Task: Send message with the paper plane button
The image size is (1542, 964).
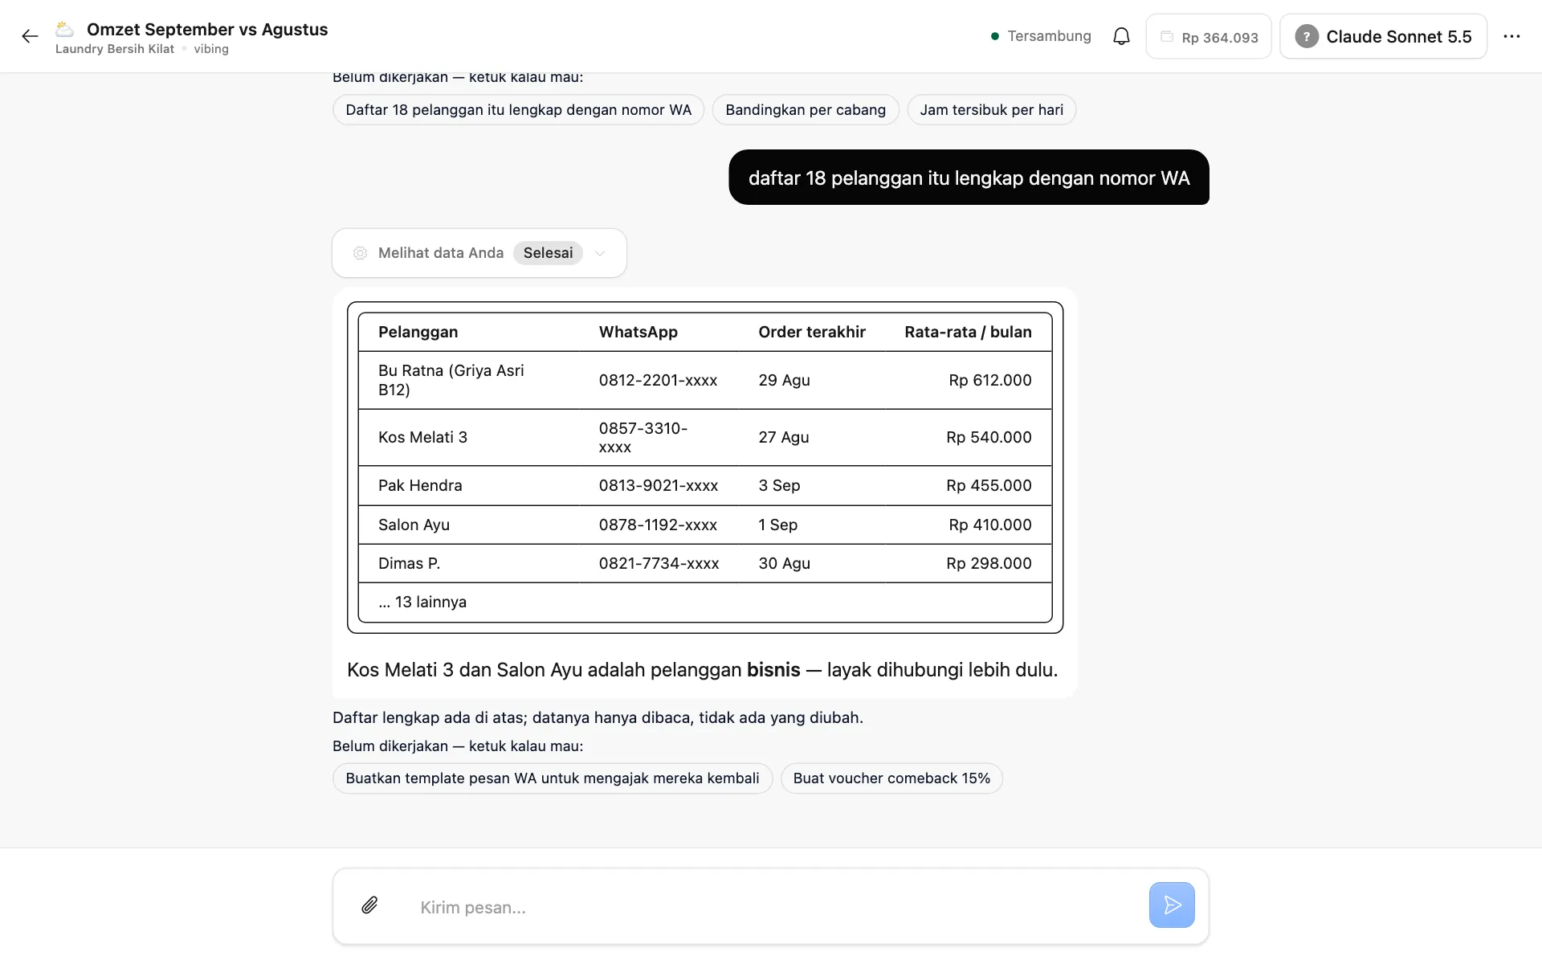Action: click(1172, 905)
